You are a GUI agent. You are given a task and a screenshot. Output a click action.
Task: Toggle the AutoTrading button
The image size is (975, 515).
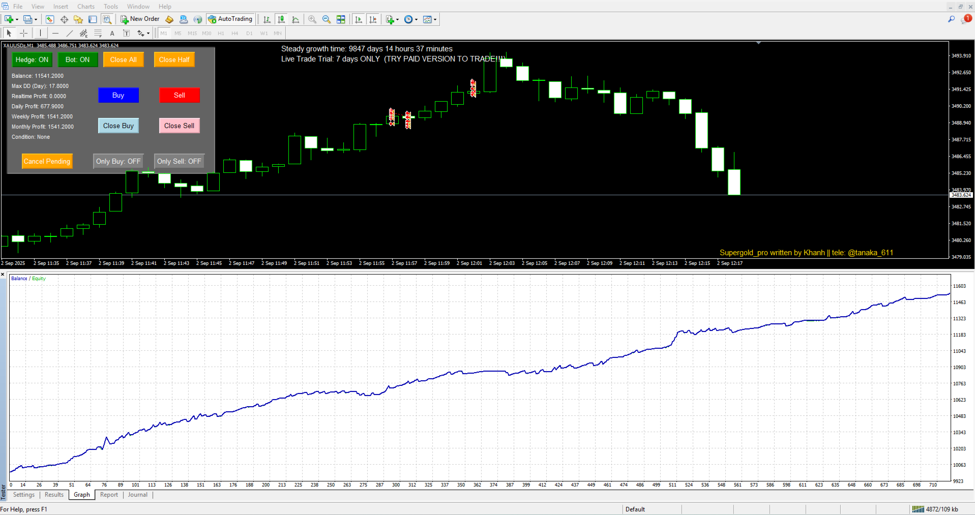pyautogui.click(x=230, y=19)
